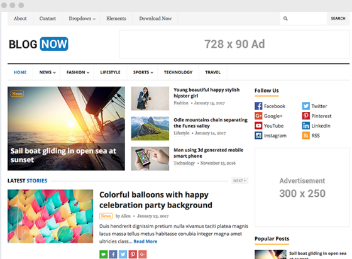
Task: Click the colorful balloons article image
Action: click(50, 216)
